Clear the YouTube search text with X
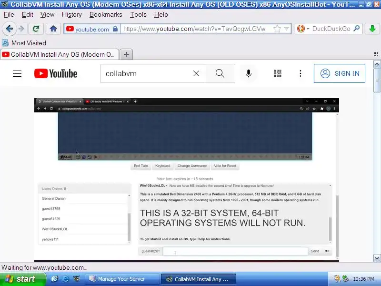This screenshot has height=286, width=381. [196, 73]
